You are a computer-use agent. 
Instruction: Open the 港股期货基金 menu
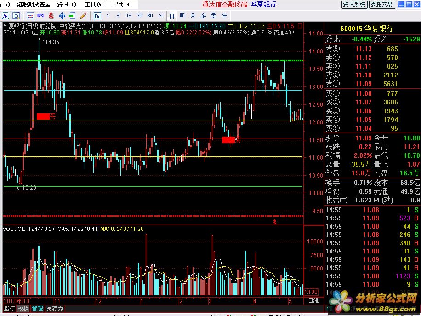(34, 5)
